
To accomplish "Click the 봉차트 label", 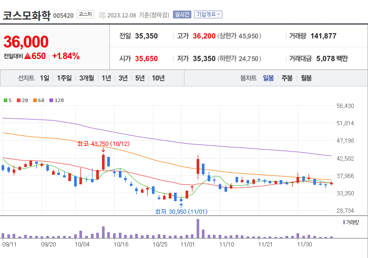I will point(248,78).
